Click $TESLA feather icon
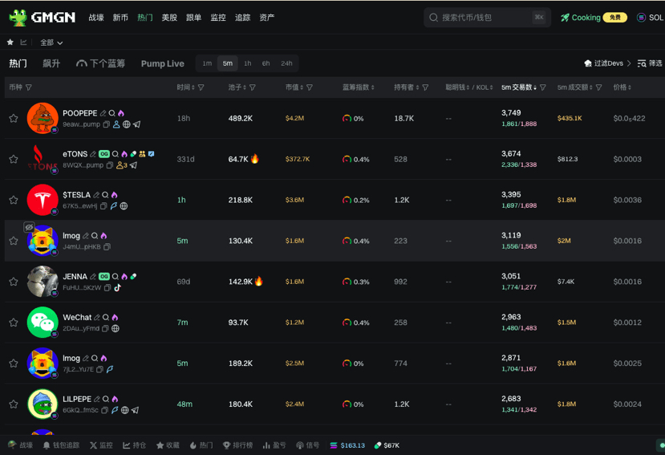The image size is (665, 455). (x=114, y=206)
